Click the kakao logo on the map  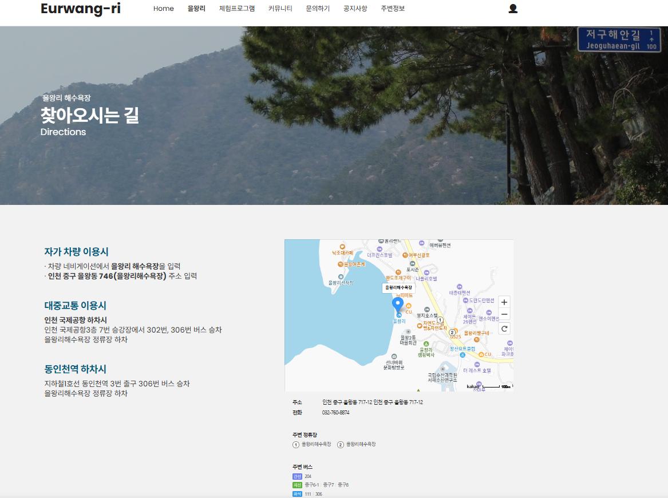[x=473, y=386]
